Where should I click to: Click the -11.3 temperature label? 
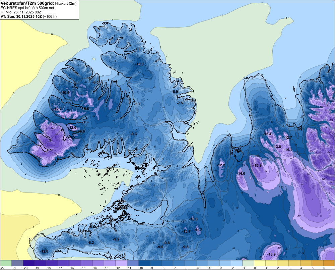tap(45, 251)
